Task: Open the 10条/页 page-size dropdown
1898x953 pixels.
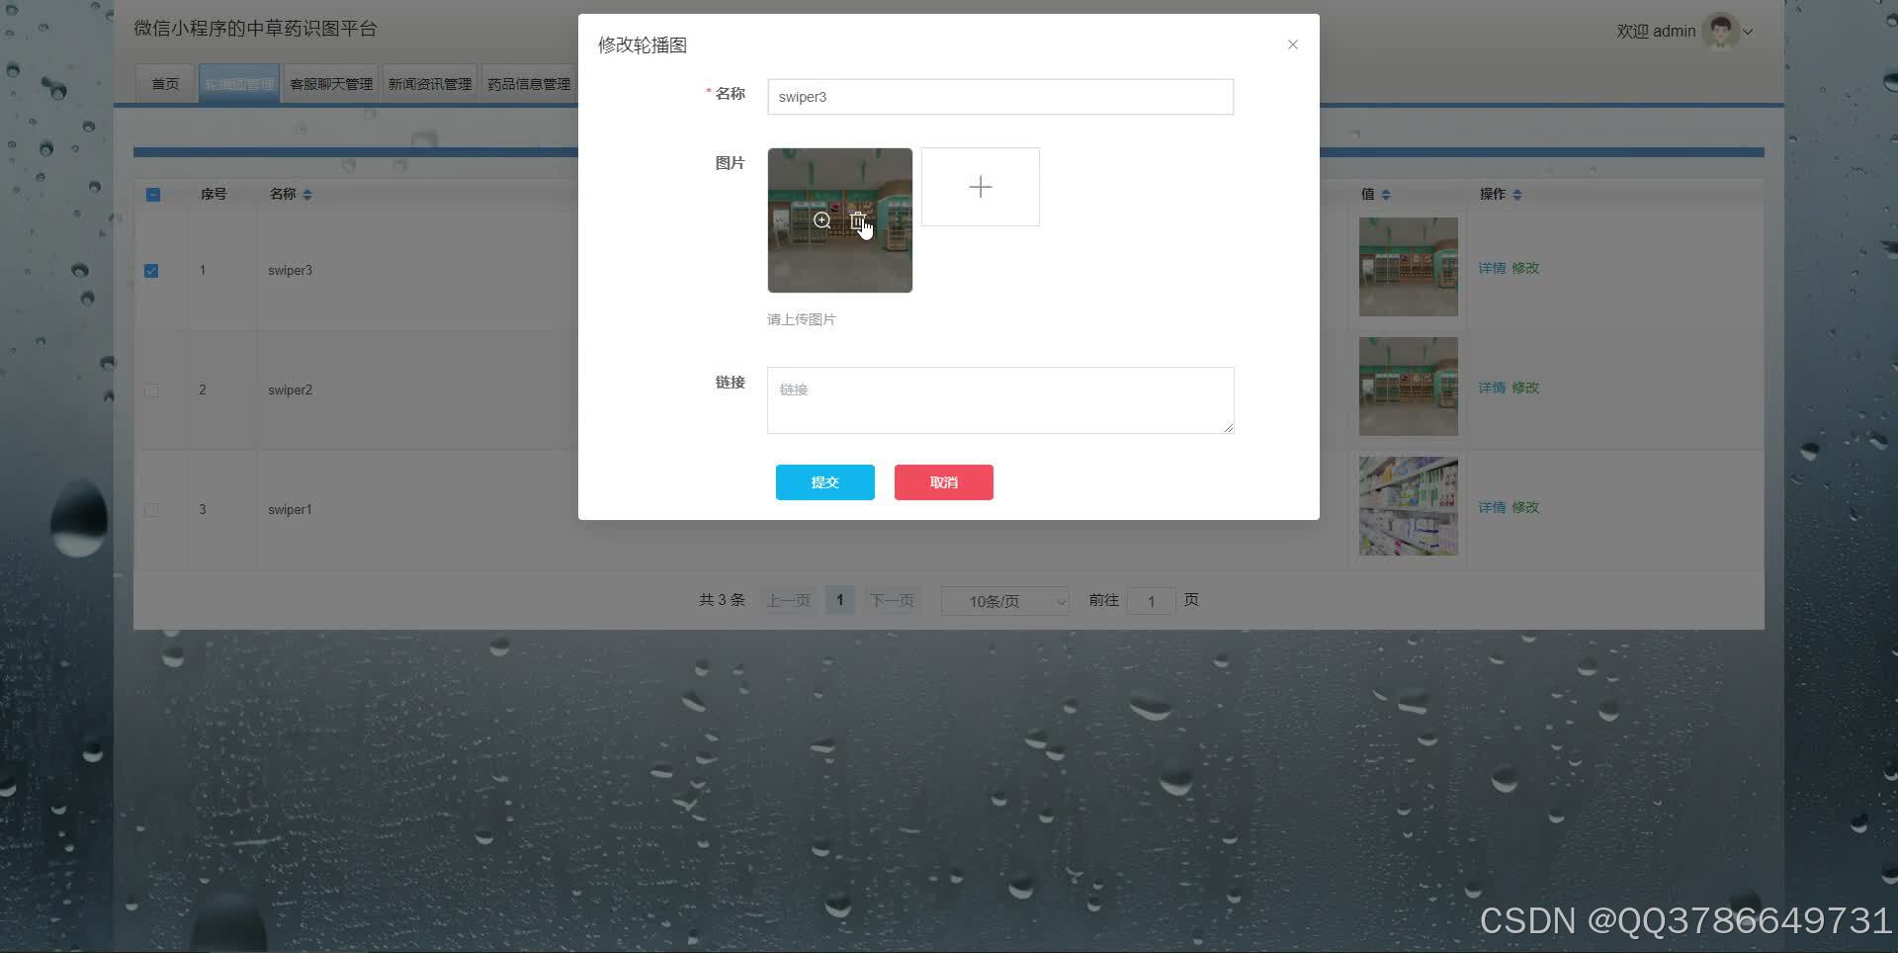Action: (1004, 600)
